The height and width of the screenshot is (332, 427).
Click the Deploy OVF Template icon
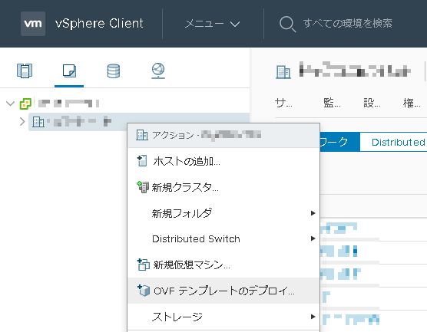point(144,291)
